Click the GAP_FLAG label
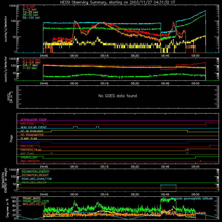Viewport: 222px width, 222px height. (x=27, y=123)
